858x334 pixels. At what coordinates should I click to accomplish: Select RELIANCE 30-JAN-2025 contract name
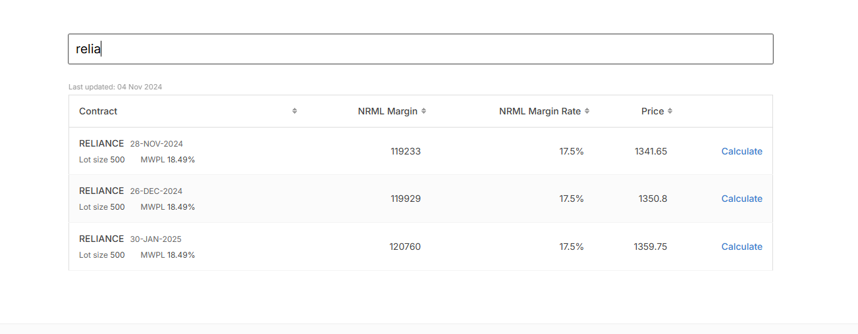(130, 239)
